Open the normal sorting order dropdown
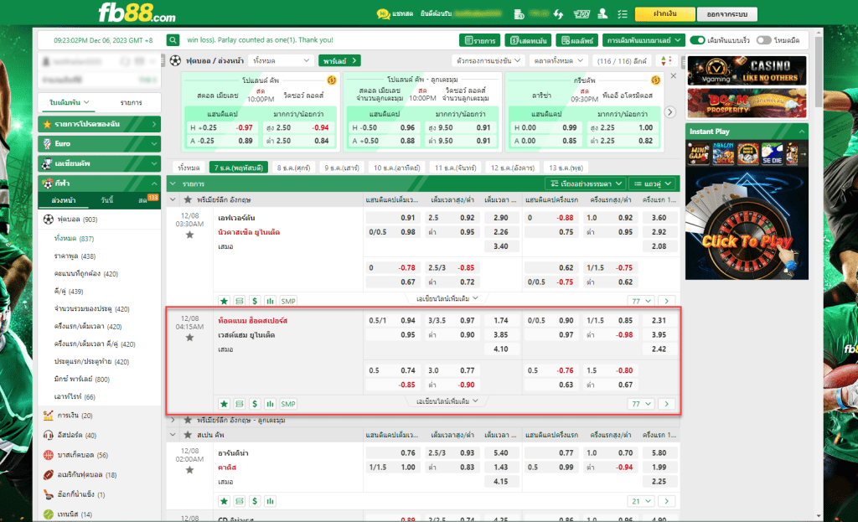This screenshot has height=522, width=858. (x=584, y=183)
